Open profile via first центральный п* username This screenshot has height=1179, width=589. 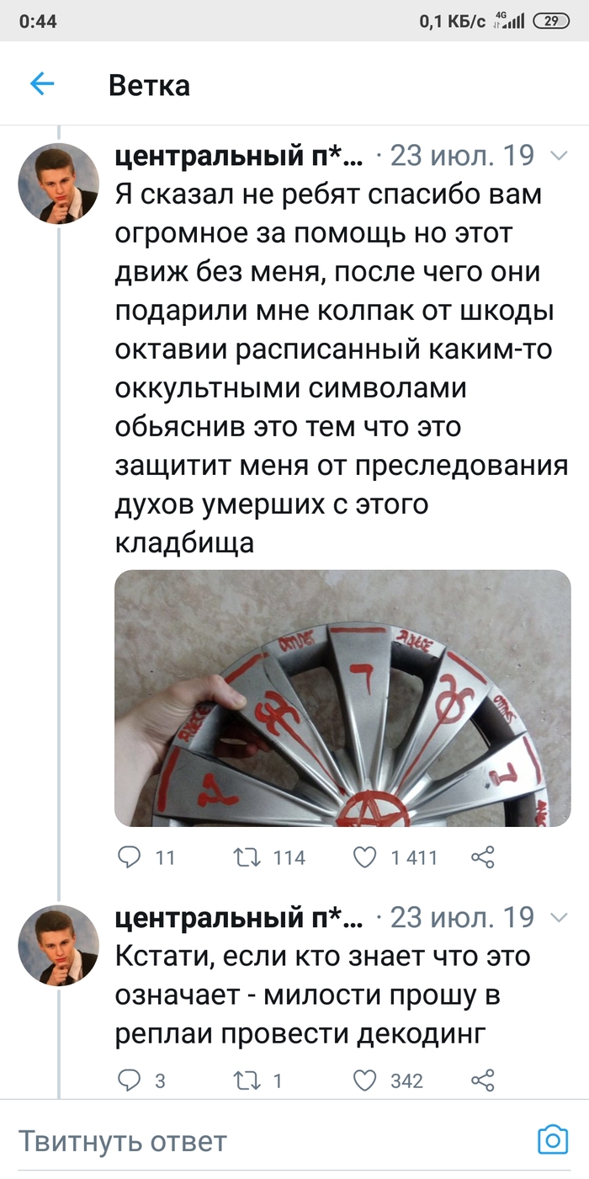tap(240, 156)
